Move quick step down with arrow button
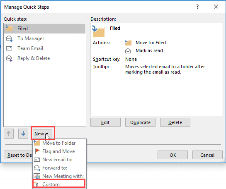 coord(23,134)
